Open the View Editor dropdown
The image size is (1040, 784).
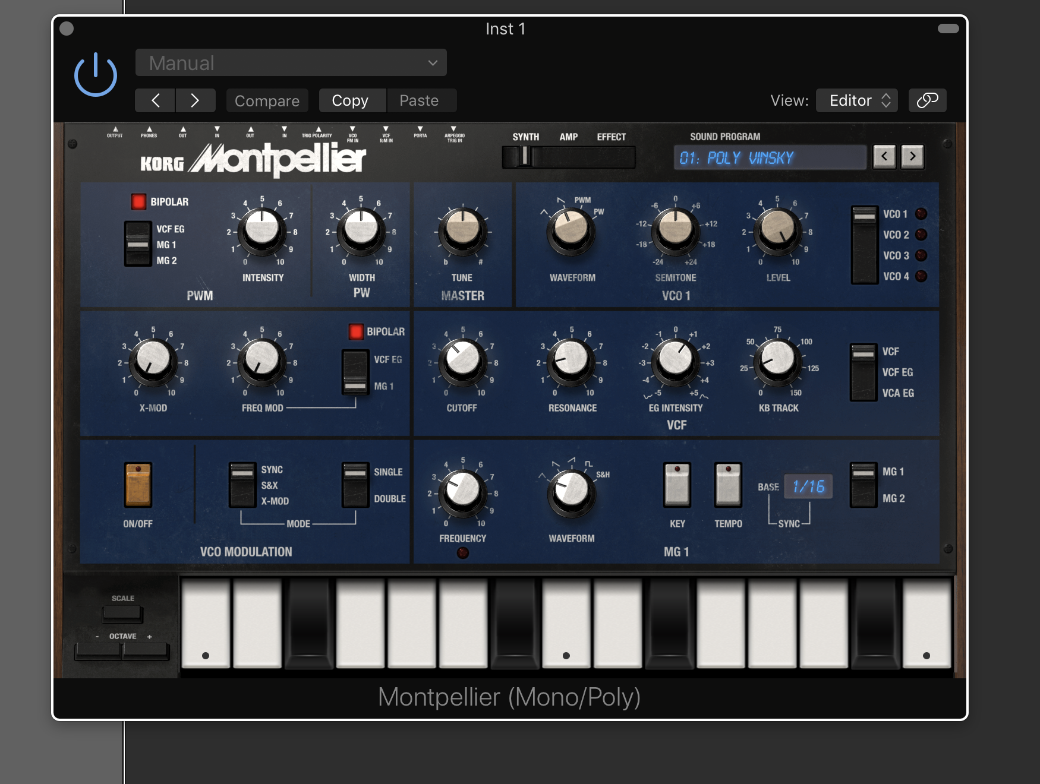856,100
